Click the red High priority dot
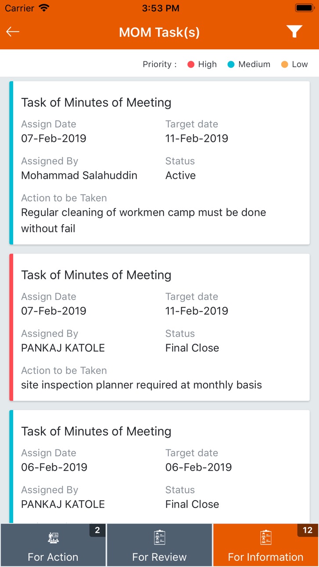 point(191,65)
